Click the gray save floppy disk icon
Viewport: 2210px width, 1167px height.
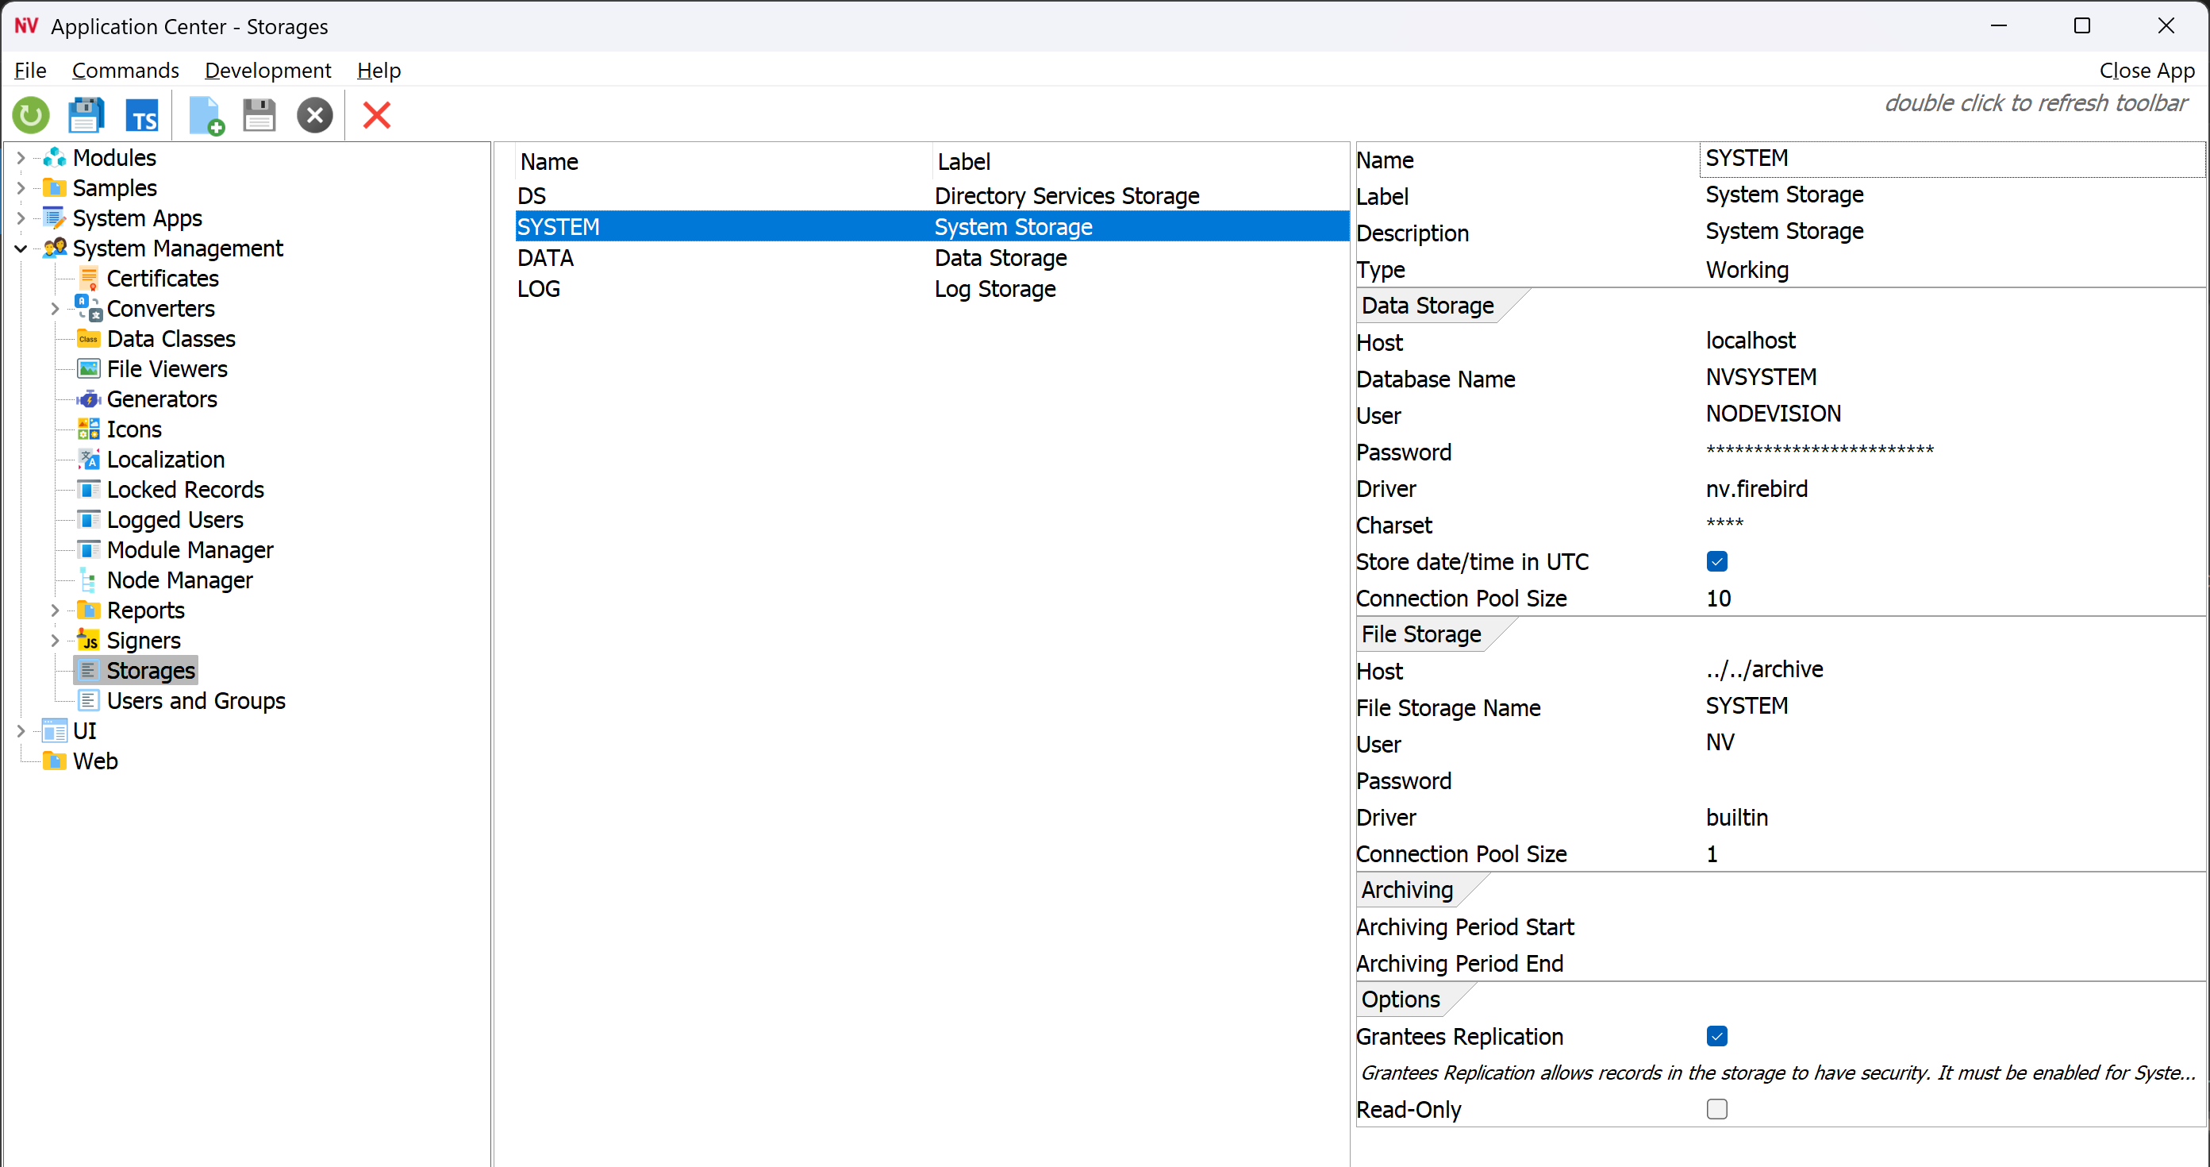pyautogui.click(x=259, y=115)
